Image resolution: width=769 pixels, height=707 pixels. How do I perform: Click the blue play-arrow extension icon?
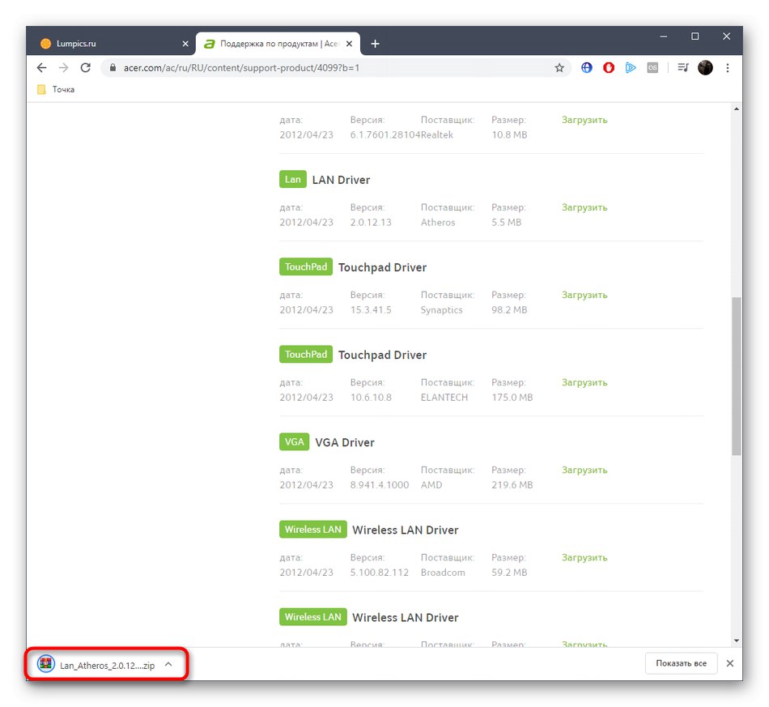631,68
